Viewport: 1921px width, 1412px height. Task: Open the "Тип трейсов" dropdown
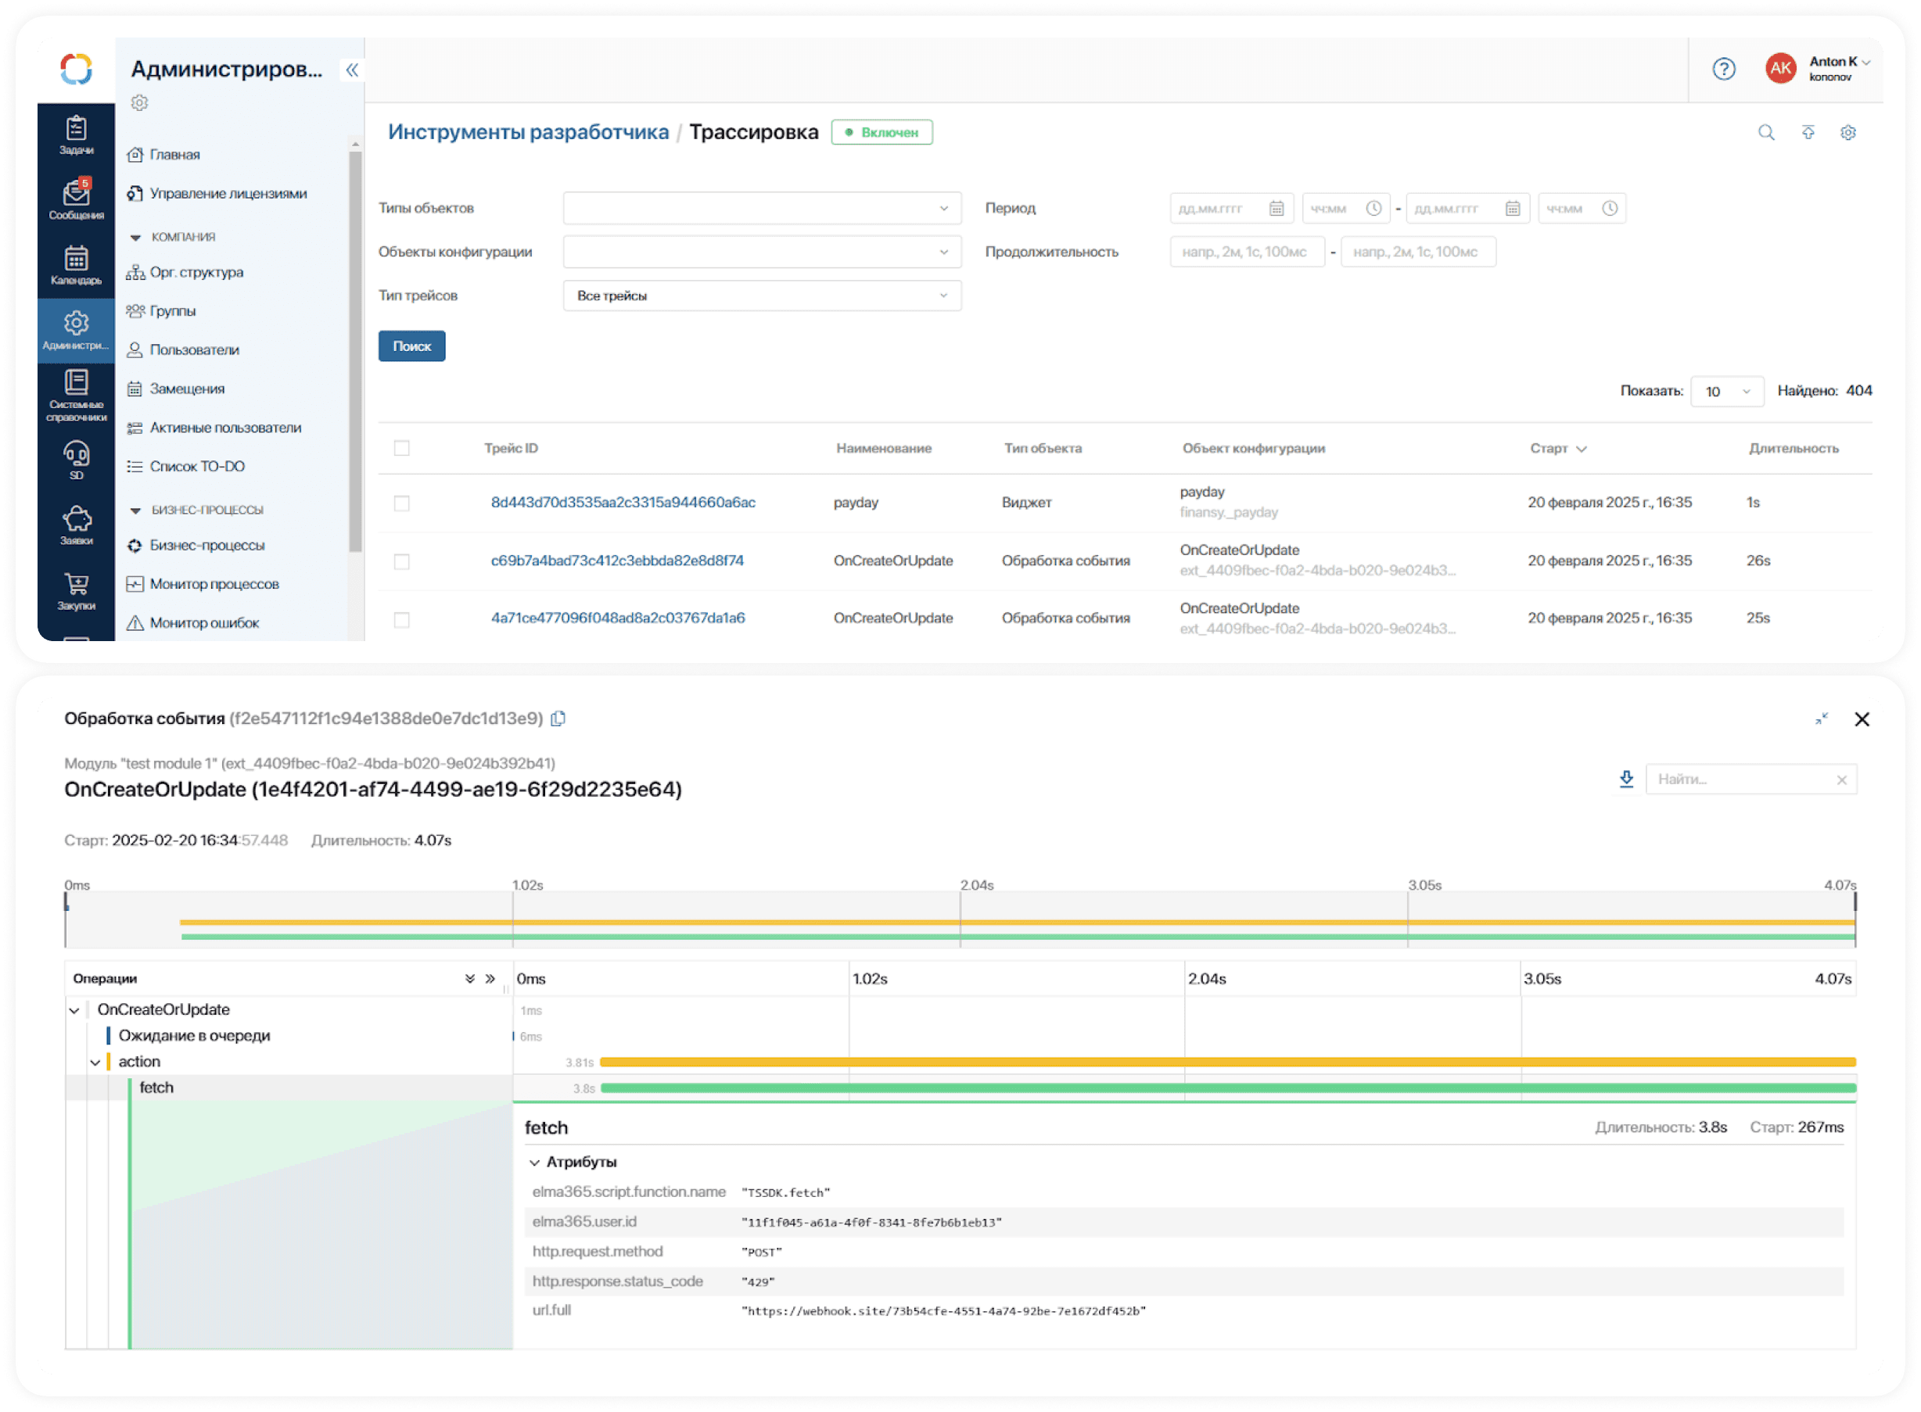point(762,296)
